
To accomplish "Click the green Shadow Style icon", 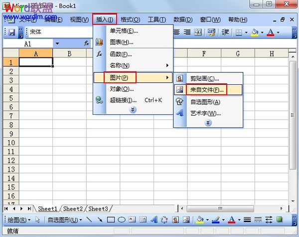I will tap(280, 220).
